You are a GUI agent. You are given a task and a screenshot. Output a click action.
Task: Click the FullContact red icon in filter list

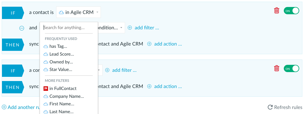46,89
